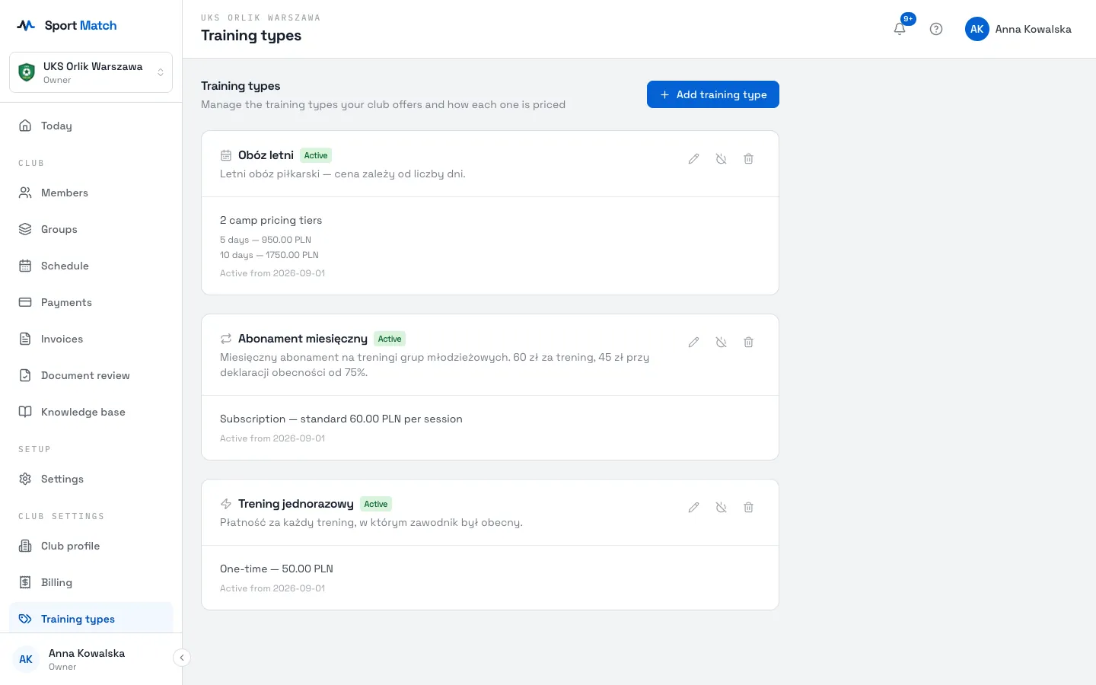Click 'Subscription — standard 60.00 PLN per session'
This screenshot has width=1096, height=685.
pos(341,419)
